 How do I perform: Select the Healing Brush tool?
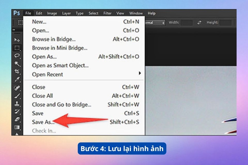click(x=17, y=88)
